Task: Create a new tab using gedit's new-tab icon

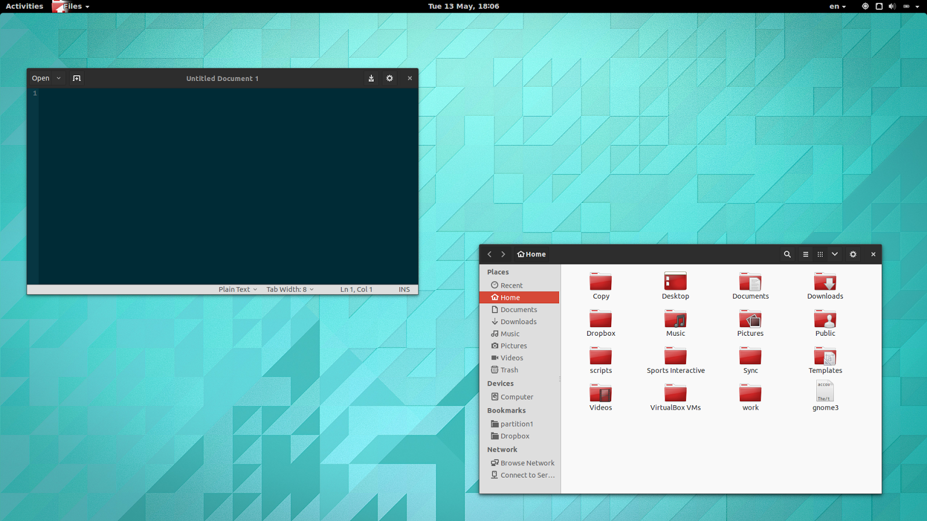Action: pyautogui.click(x=76, y=78)
